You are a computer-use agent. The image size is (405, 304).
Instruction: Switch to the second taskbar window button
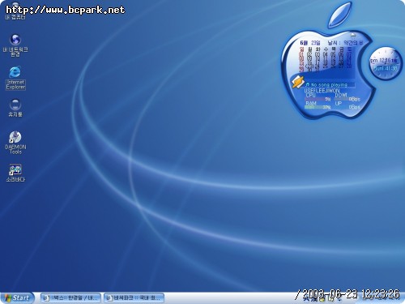tap(134, 298)
